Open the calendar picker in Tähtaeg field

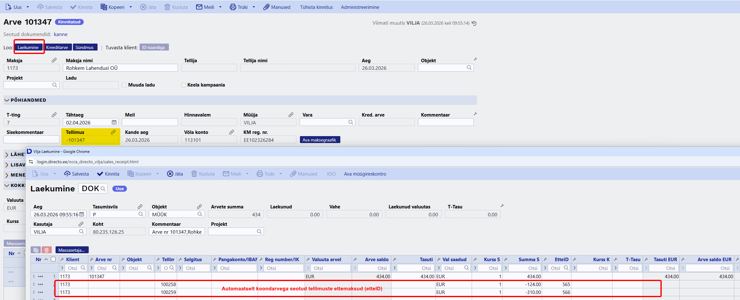click(114, 123)
